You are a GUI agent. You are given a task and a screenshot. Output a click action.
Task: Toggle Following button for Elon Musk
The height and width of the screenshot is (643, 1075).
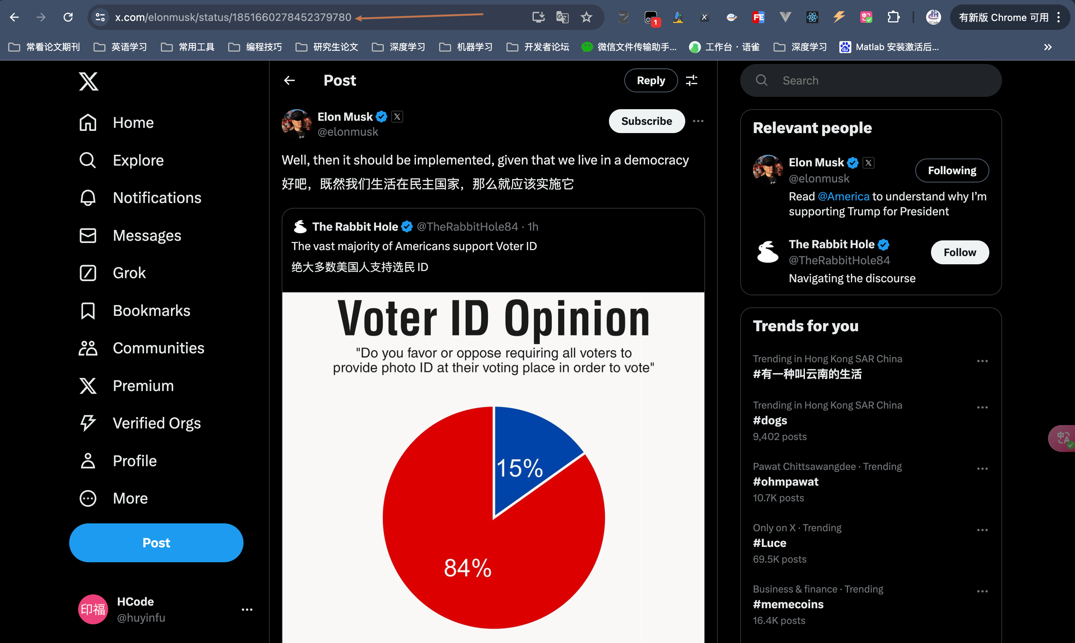tap(952, 171)
